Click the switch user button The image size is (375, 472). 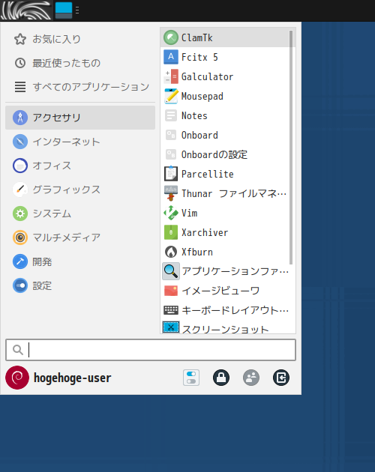[251, 378]
